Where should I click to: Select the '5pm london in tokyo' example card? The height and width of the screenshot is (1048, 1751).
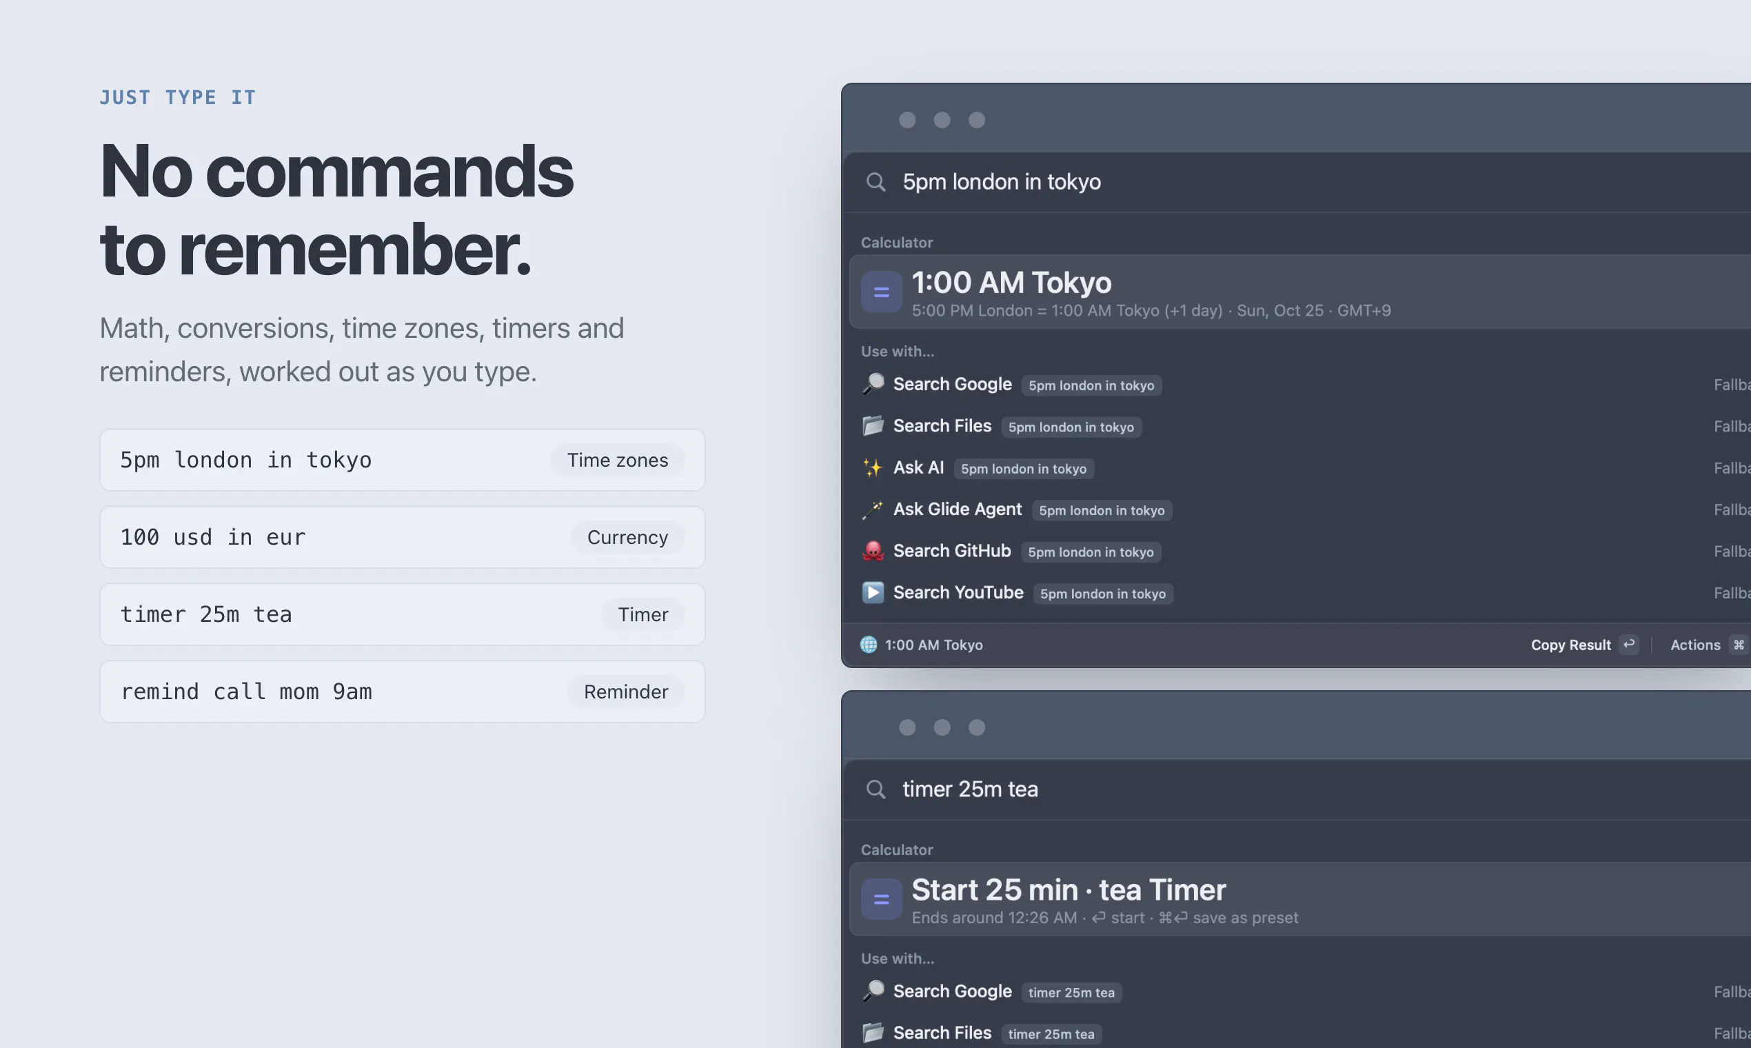coord(402,460)
